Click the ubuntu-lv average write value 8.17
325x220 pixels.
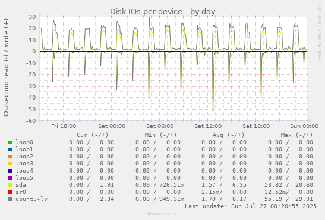click(x=239, y=199)
